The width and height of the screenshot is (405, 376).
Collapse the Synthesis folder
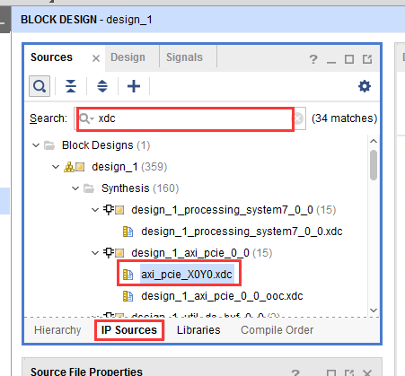(75, 188)
